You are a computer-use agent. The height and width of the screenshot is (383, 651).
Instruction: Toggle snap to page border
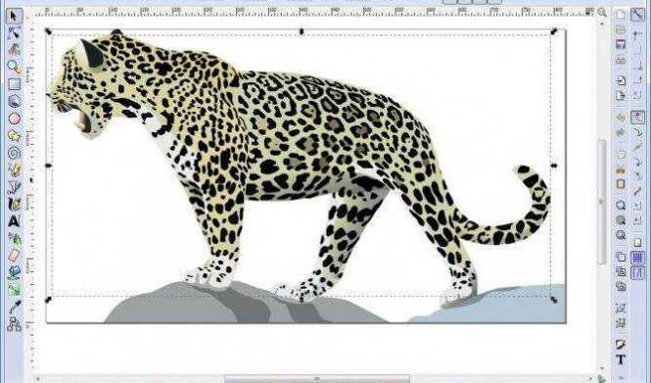(637, 242)
